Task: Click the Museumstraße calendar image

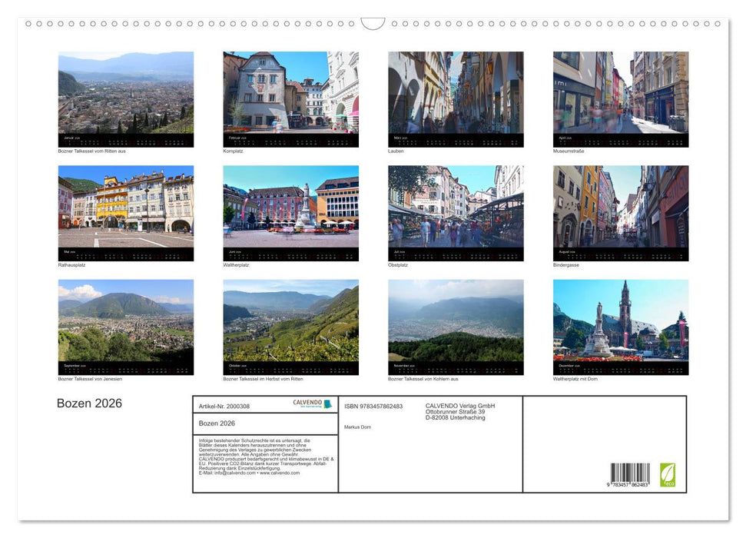Action: (620, 98)
